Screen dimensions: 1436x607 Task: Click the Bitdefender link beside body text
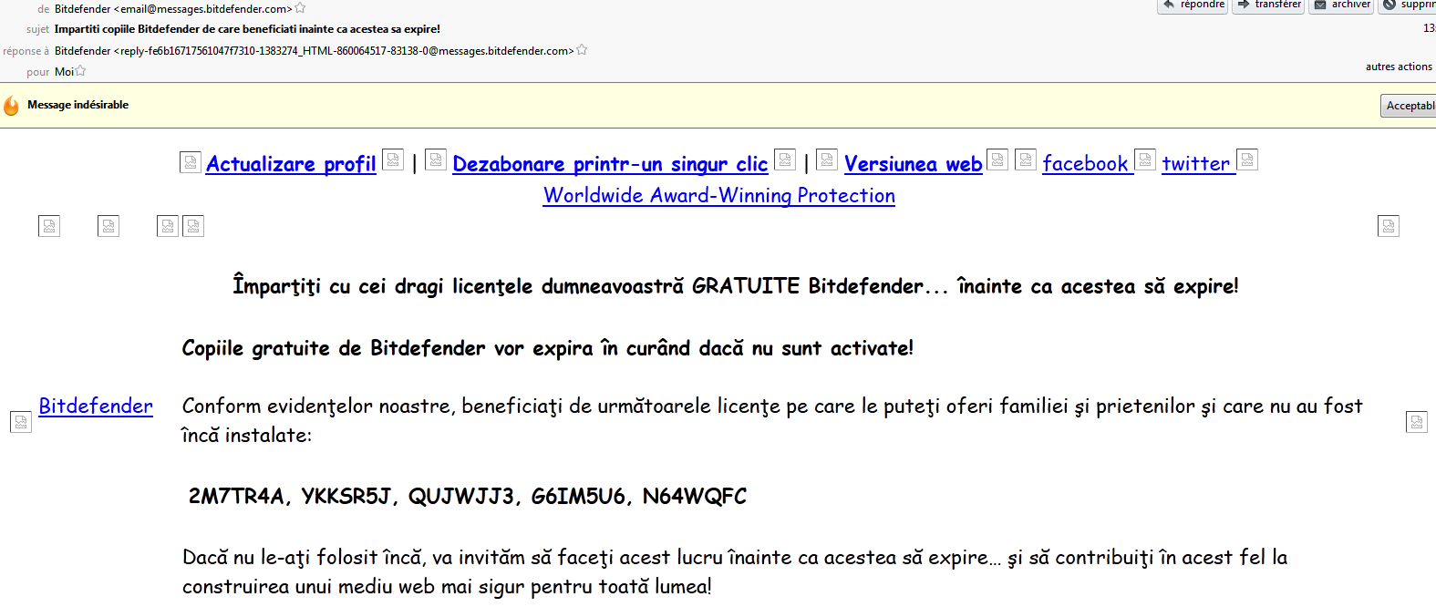click(x=96, y=406)
